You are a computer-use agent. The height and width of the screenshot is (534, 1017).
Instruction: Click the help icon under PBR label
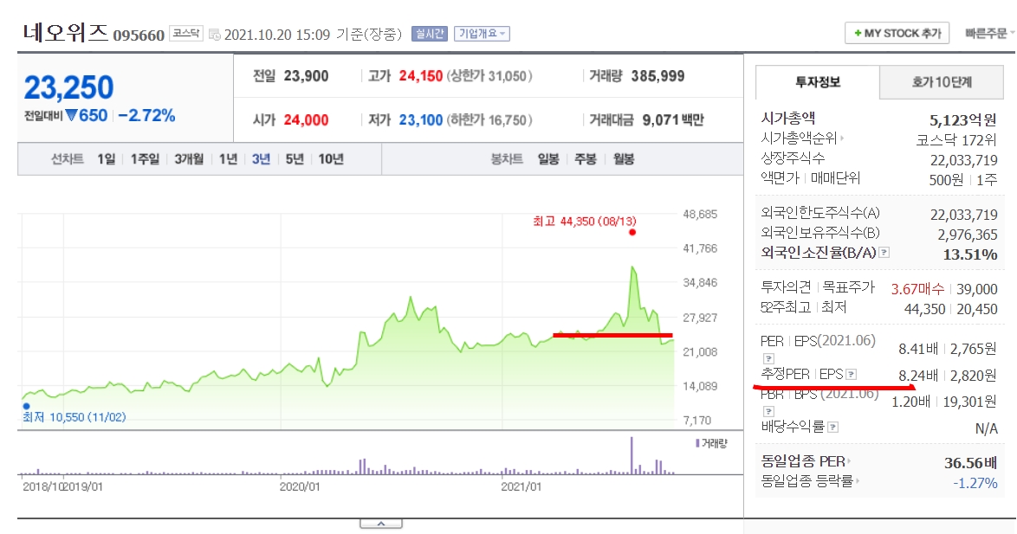pyautogui.click(x=768, y=411)
